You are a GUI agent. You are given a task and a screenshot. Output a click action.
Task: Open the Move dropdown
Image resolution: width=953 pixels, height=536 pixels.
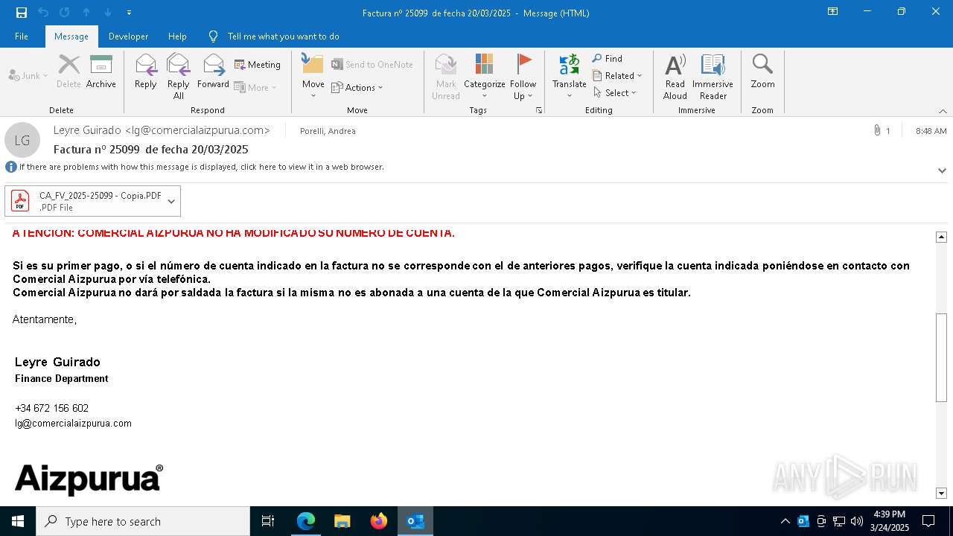[313, 77]
